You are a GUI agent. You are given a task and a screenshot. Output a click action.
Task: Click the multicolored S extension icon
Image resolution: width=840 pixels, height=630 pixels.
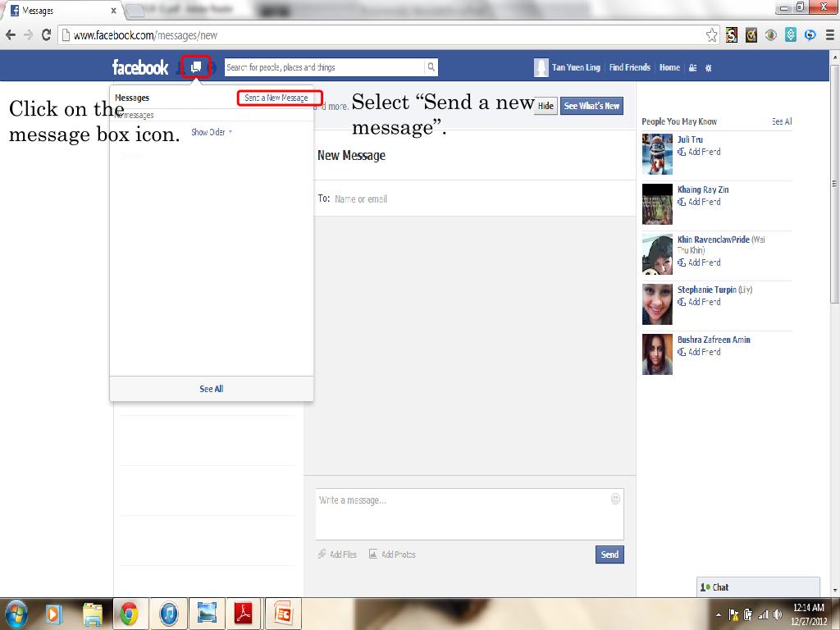pos(731,35)
